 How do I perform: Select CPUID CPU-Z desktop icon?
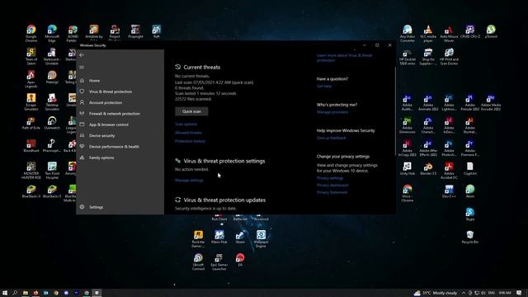(x=470, y=31)
